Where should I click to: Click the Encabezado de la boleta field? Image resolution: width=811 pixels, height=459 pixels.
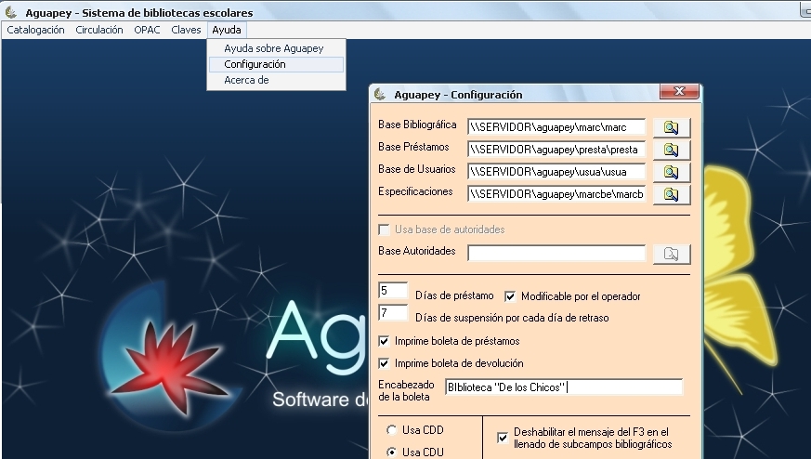tap(563, 387)
